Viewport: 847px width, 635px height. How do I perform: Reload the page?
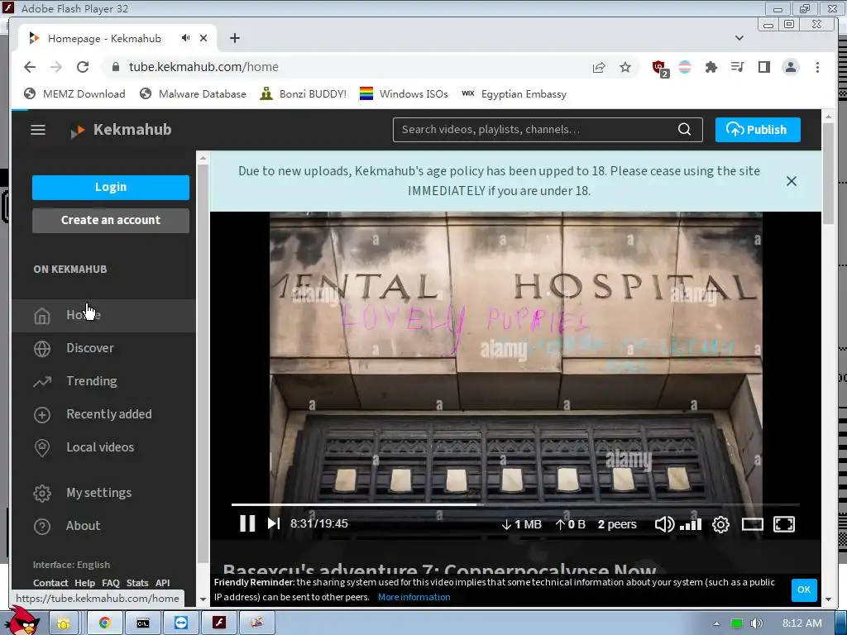coord(83,67)
